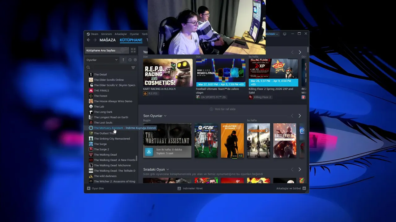Click The Lab game icon

pyautogui.click(x=91, y=107)
